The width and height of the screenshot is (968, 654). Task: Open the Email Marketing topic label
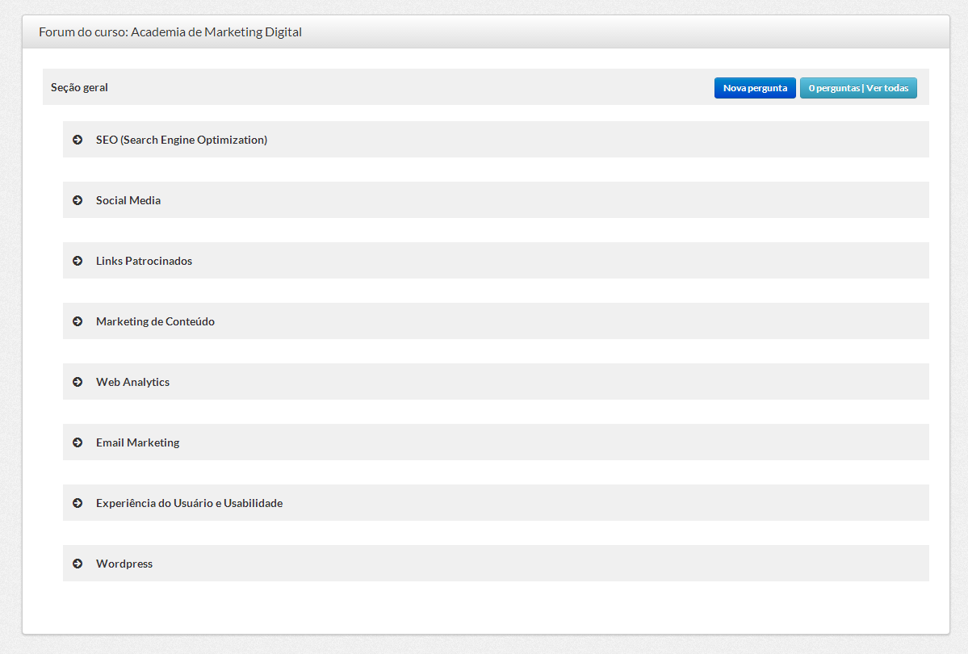click(x=137, y=442)
